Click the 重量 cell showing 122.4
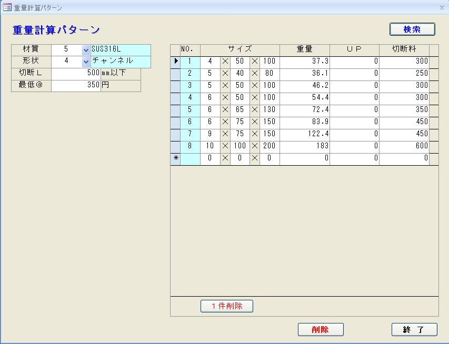Viewport: 449px width, 344px height. click(304, 134)
